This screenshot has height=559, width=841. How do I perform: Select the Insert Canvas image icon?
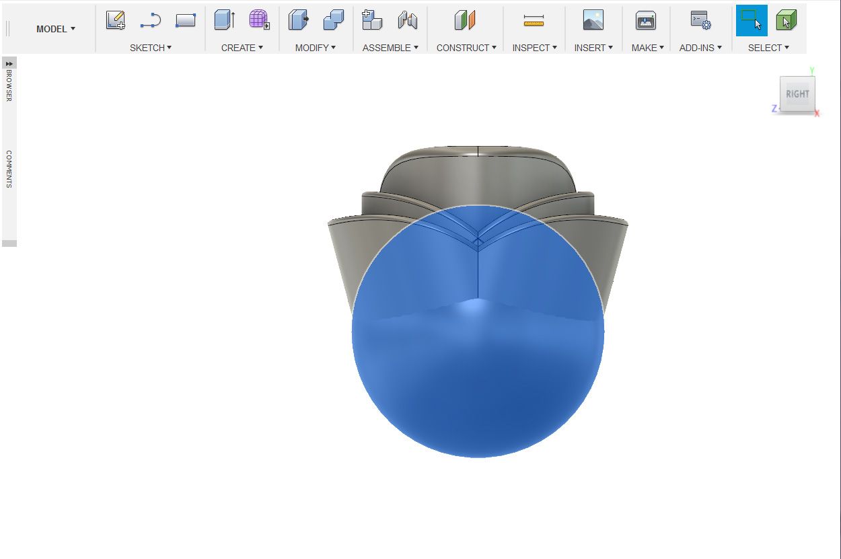593,20
